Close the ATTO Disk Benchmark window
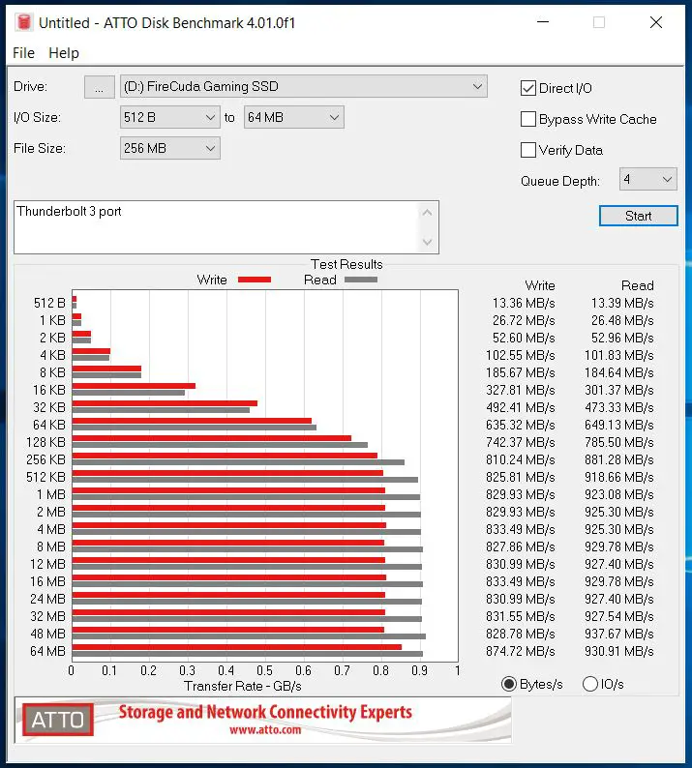Image resolution: width=692 pixels, height=768 pixels. [x=656, y=22]
